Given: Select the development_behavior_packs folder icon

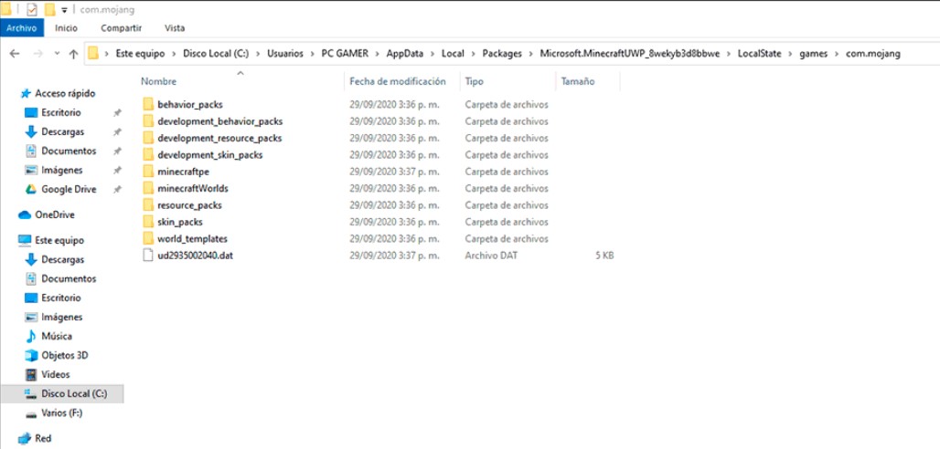Looking at the screenshot, I should (x=148, y=121).
